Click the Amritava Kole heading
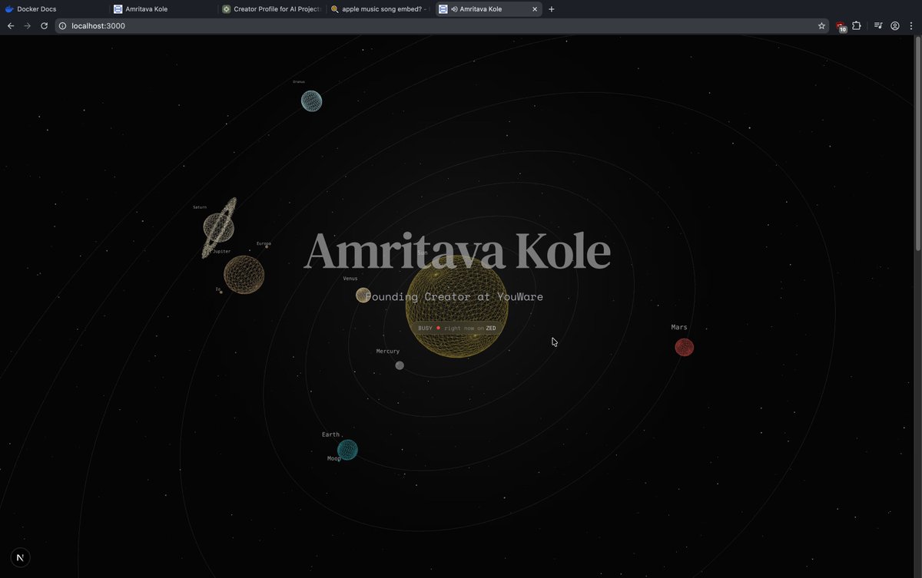The image size is (922, 578). point(458,251)
